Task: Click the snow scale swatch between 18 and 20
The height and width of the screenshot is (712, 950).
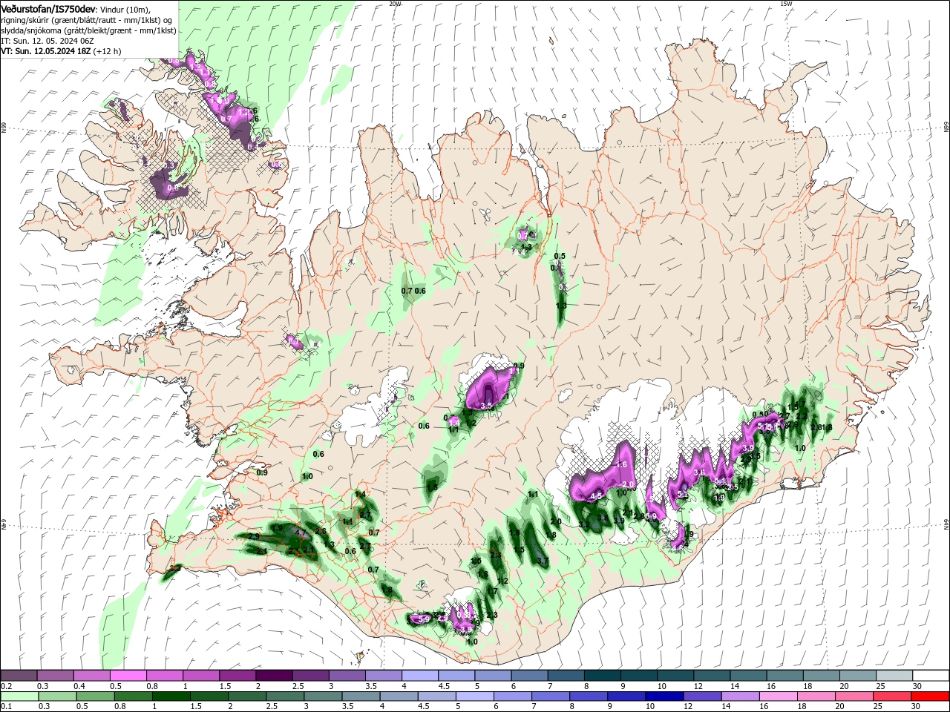Action: [820, 676]
